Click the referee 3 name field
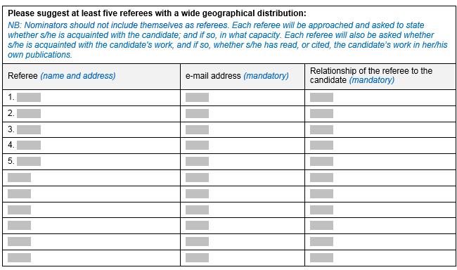The image size is (457, 270). [x=29, y=129]
